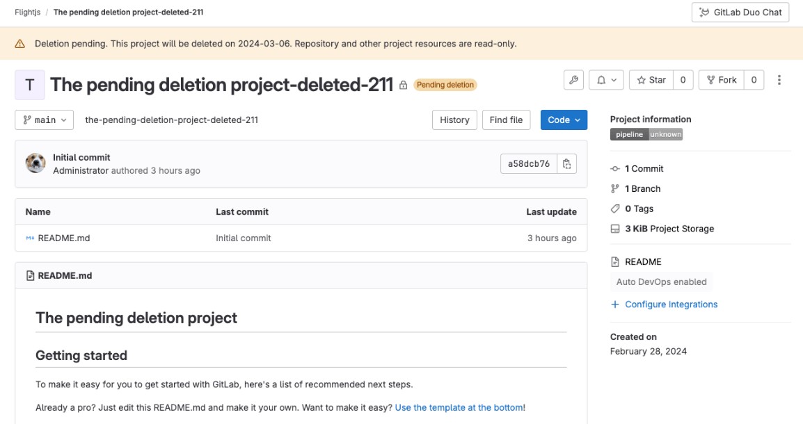Copy the commit SHA a58dcb76
The image size is (803, 424).
coord(566,163)
